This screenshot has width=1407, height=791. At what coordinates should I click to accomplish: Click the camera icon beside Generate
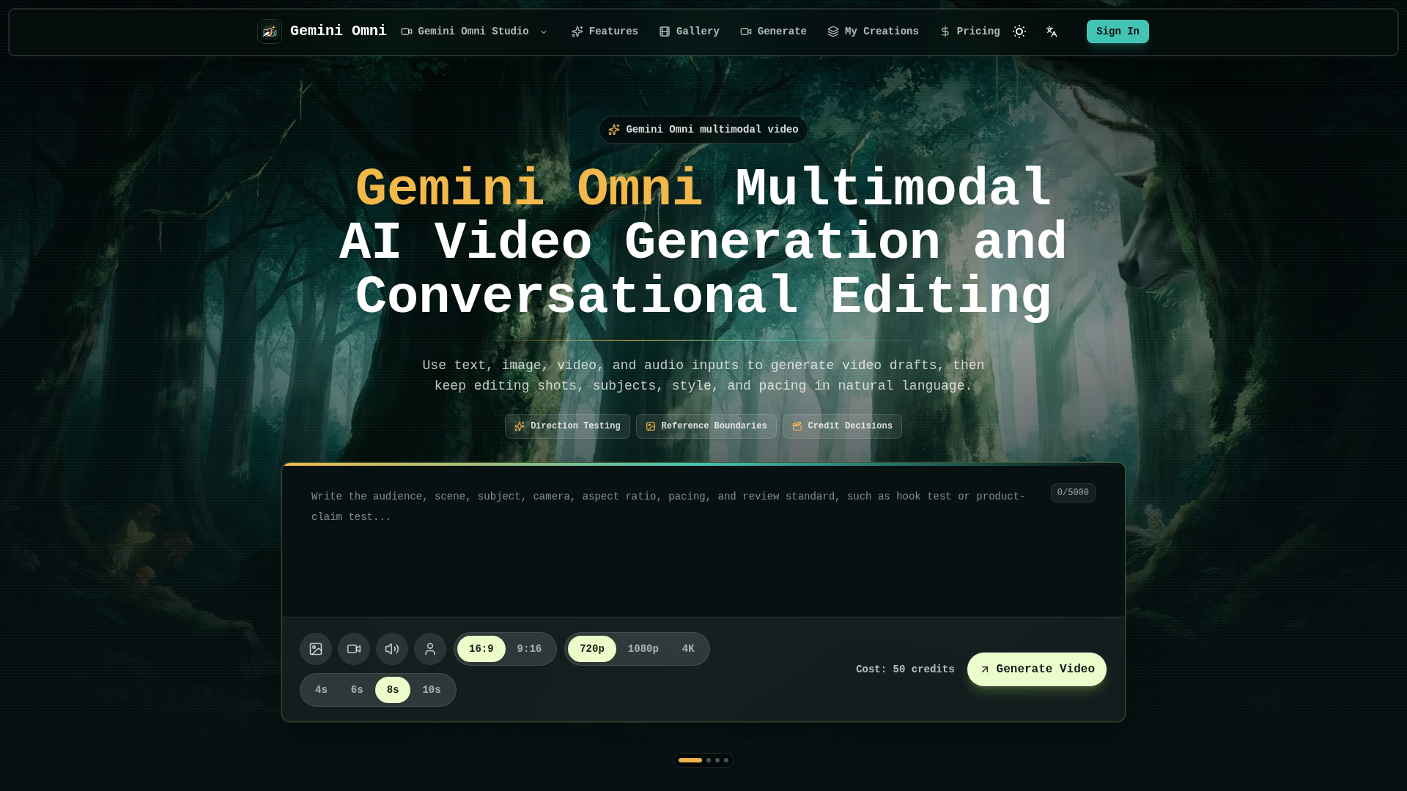point(746,31)
